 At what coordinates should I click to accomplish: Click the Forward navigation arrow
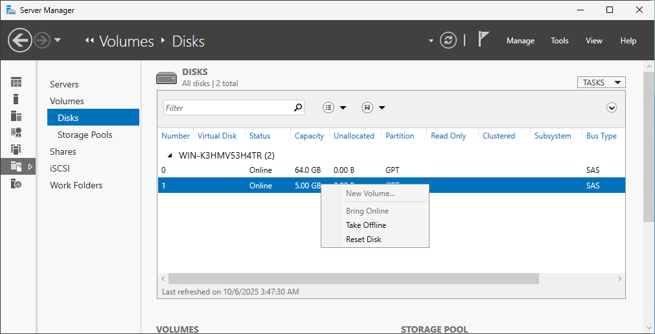42,41
